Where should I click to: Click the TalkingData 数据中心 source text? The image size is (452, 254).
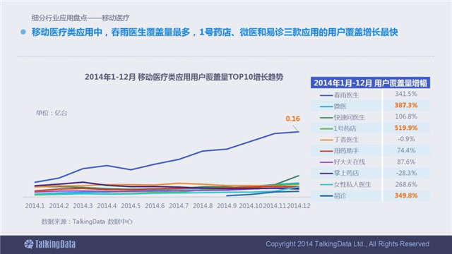102,222
